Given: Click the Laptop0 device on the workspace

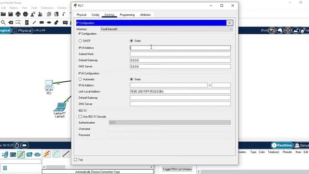Looking at the screenshot, I should [60, 107].
